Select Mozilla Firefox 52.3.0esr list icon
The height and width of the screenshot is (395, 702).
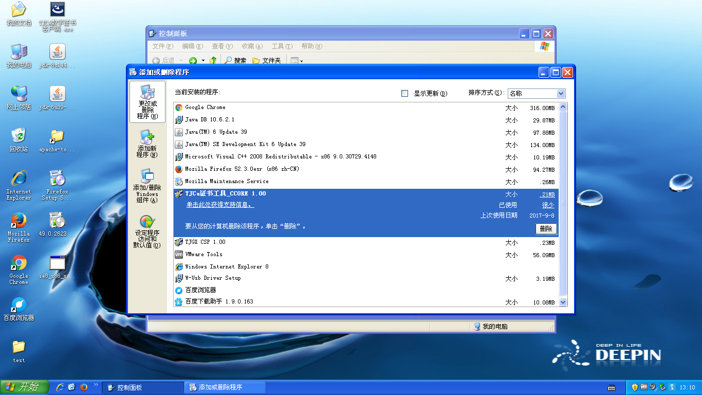[179, 169]
